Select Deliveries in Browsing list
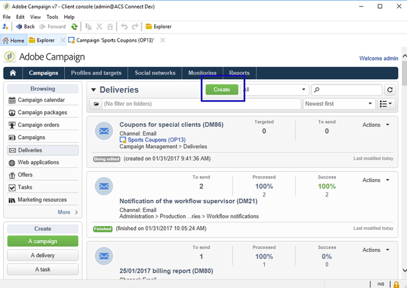407x288 pixels. (43, 150)
